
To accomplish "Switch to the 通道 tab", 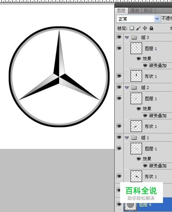I will click(x=134, y=10).
